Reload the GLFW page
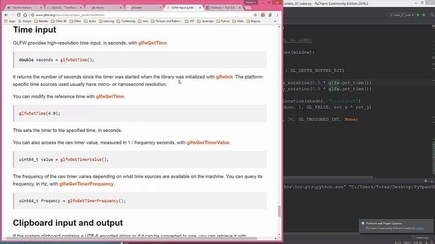435x244 pixels. (18, 15)
